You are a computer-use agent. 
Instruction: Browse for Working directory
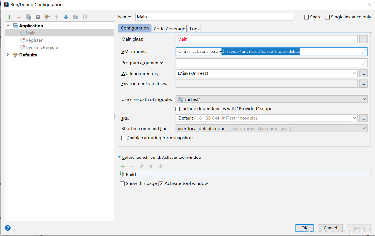(363, 73)
